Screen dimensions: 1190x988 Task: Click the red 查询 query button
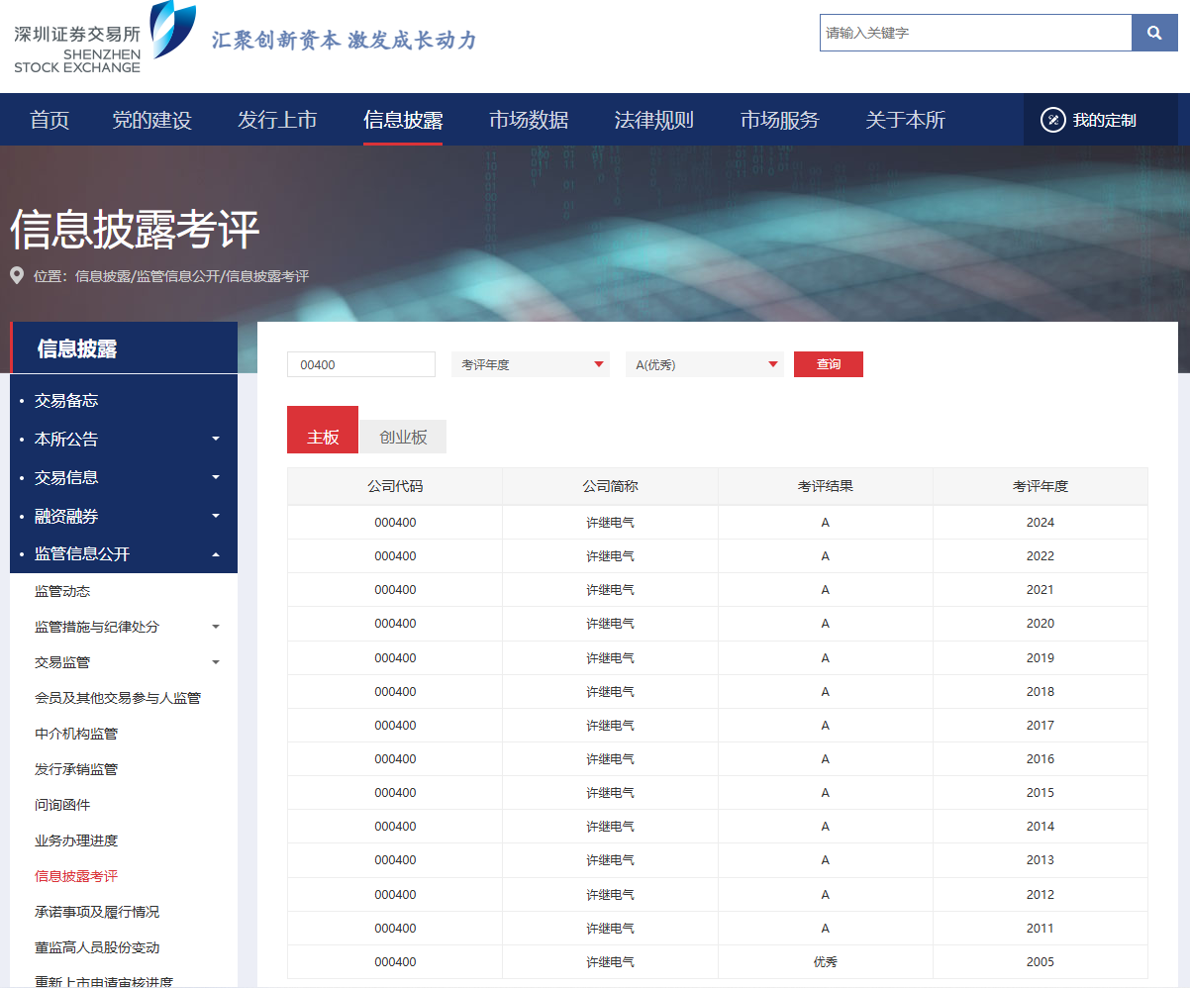(828, 364)
